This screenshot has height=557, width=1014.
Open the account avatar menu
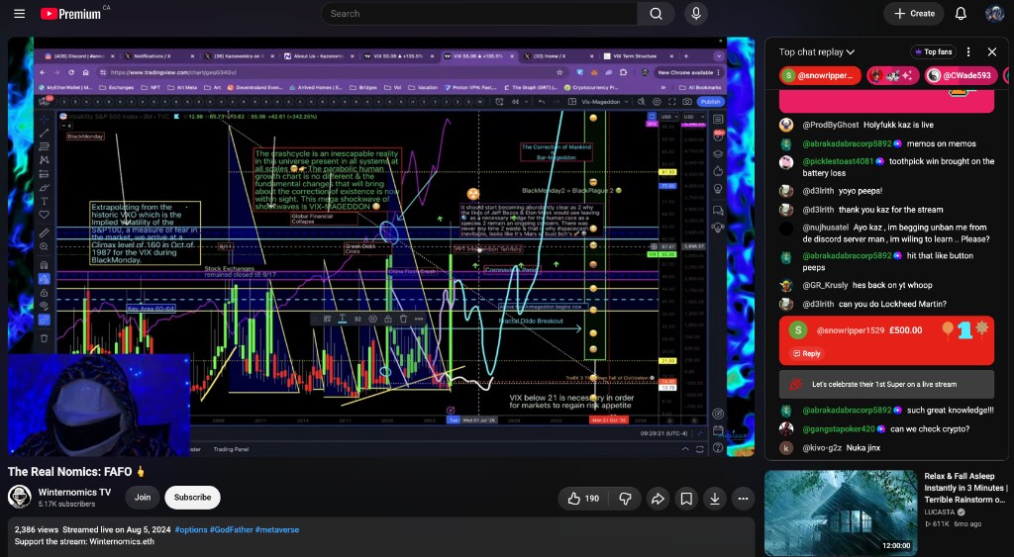click(x=994, y=14)
